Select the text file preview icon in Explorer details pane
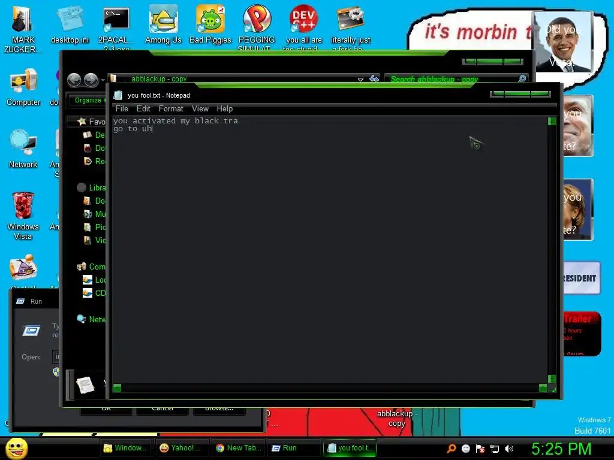The width and height of the screenshot is (614, 460). click(85, 385)
